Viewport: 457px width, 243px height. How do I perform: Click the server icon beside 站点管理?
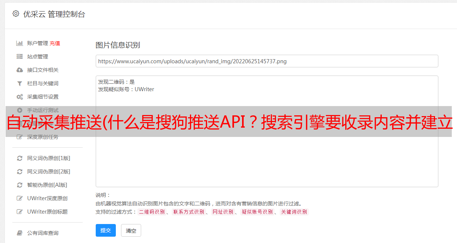[x=20, y=57]
